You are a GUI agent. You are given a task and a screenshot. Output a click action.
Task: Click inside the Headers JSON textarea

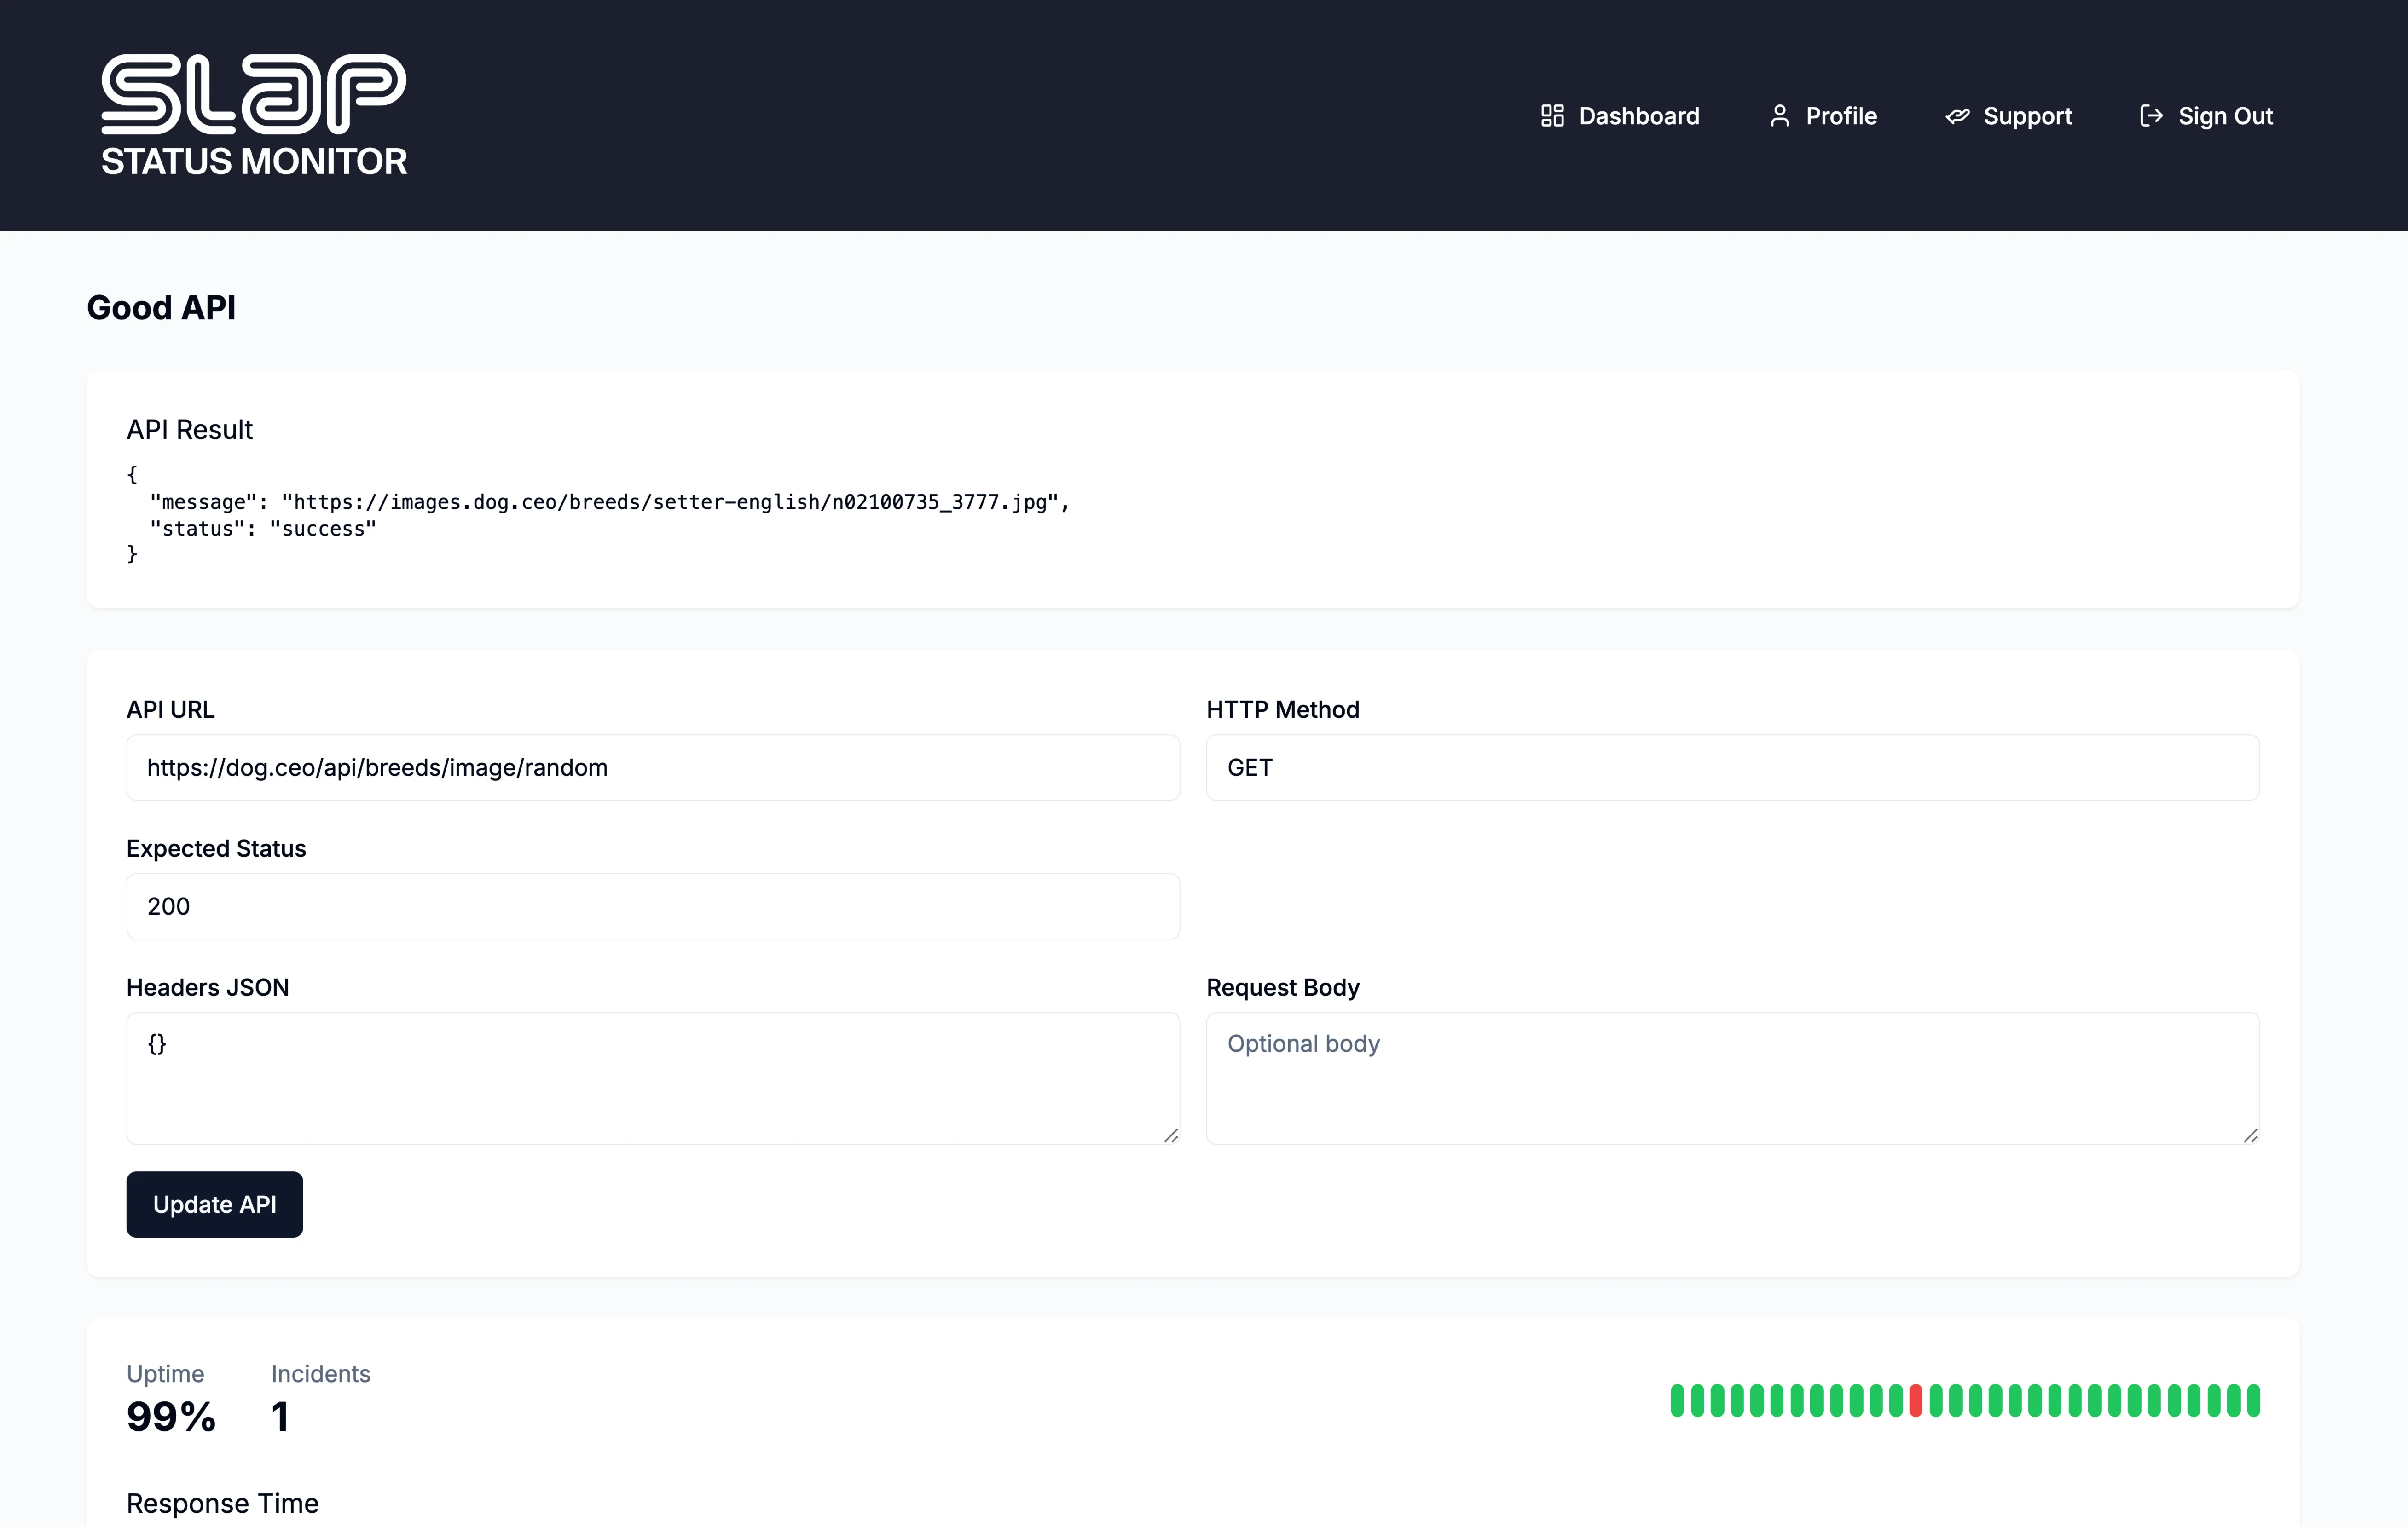click(652, 1078)
